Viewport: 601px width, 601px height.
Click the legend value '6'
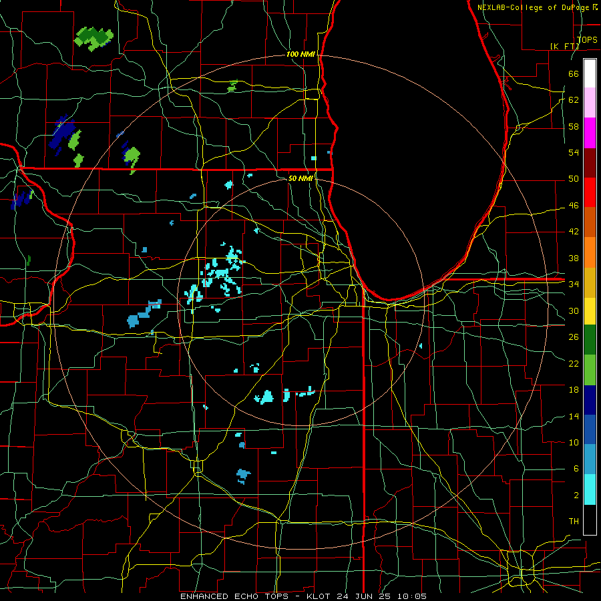(576, 469)
